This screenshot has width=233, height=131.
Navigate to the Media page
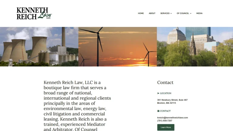click(199, 13)
